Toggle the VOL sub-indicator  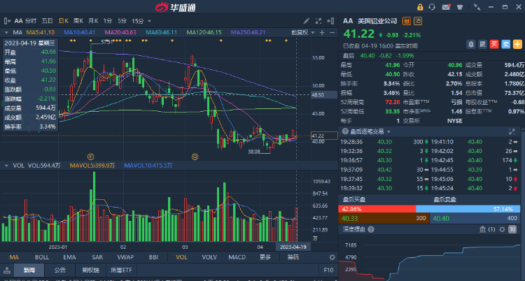181,257
